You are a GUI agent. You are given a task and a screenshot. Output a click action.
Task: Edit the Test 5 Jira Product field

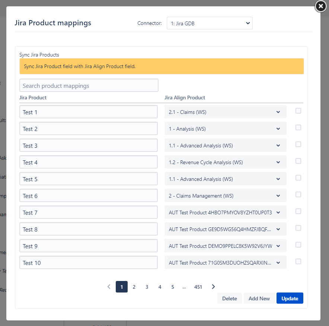point(89,179)
